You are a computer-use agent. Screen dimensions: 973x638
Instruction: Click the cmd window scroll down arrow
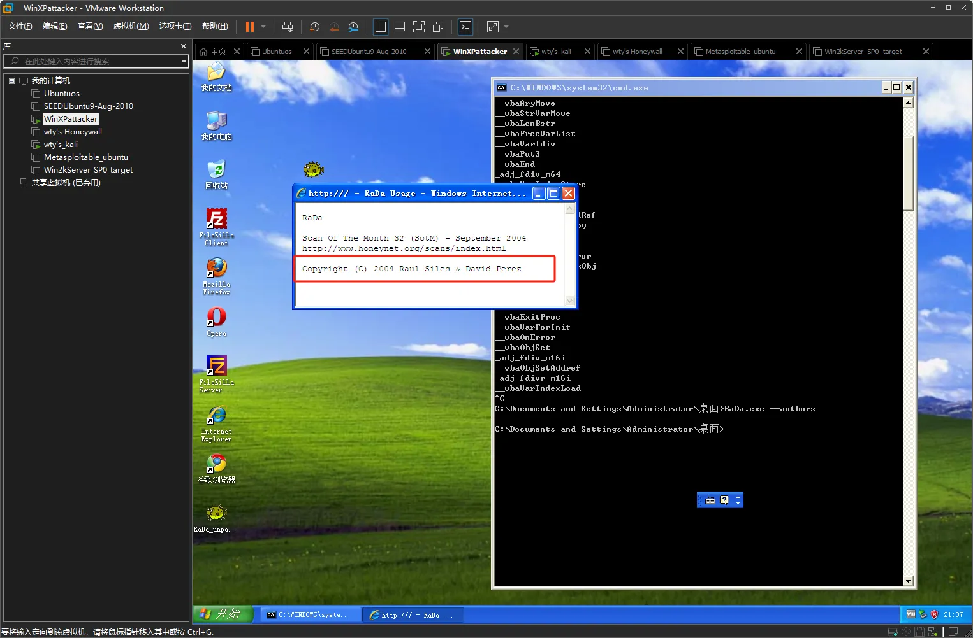click(908, 581)
